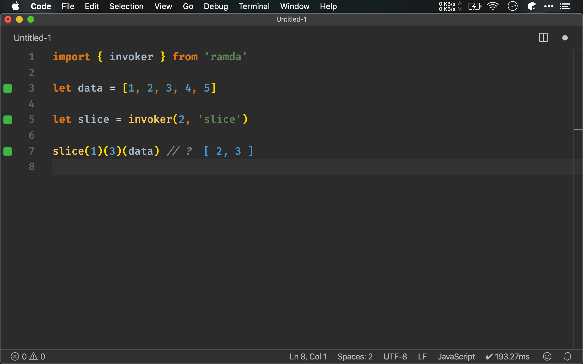Open the Help menu
The height and width of the screenshot is (364, 583).
[x=328, y=6]
